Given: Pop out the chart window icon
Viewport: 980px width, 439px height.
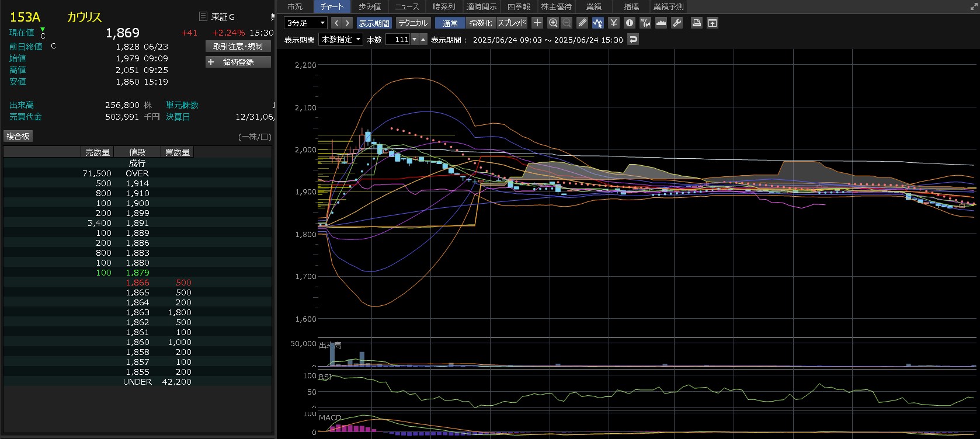Looking at the screenshot, I should point(712,23).
